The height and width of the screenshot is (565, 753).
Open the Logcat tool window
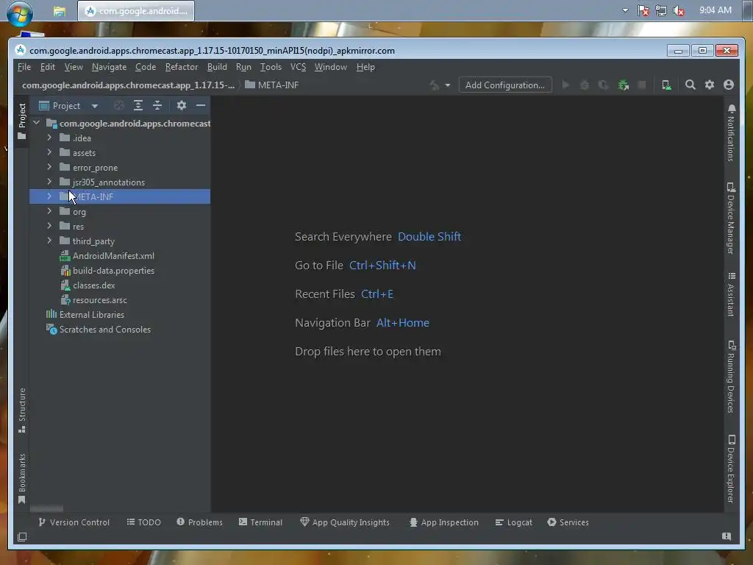click(x=513, y=522)
